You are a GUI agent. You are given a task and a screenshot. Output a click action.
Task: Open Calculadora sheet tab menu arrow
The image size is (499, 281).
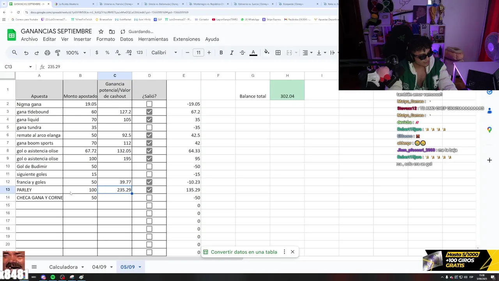click(x=82, y=267)
